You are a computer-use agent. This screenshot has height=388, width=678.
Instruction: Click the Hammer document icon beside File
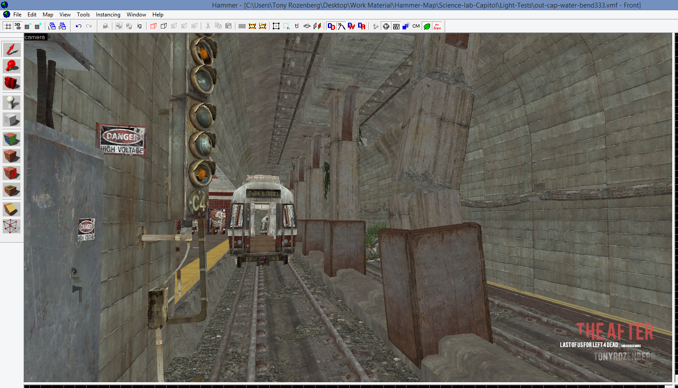coord(6,15)
